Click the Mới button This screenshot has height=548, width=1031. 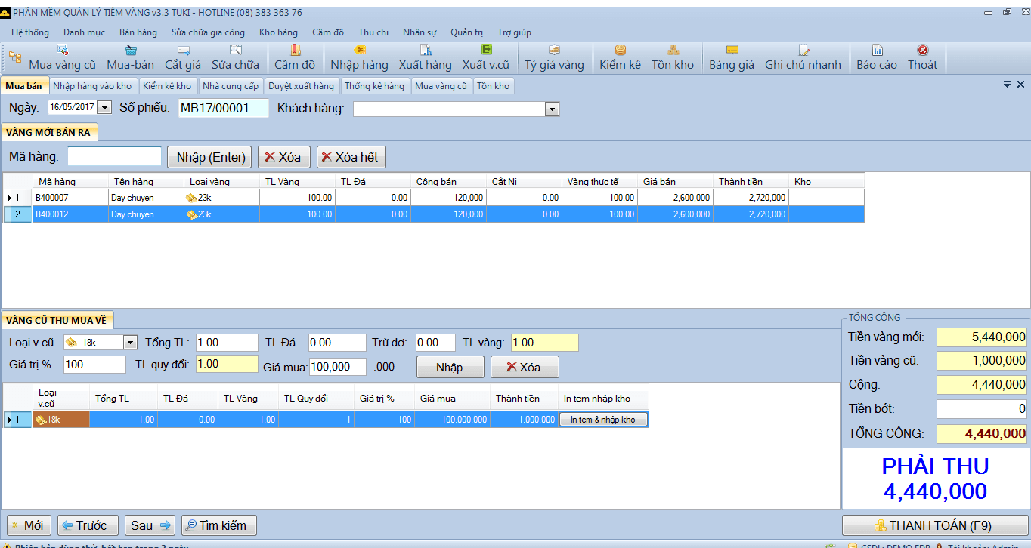point(28,525)
